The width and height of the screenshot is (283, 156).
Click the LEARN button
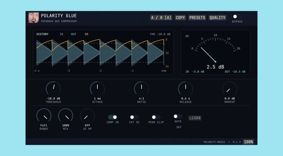pyautogui.click(x=195, y=118)
